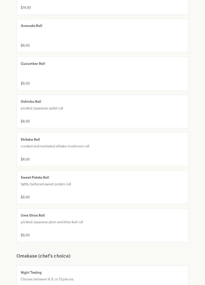Click the $14.00 price at top
The width and height of the screenshot is (205, 285).
[26, 7]
